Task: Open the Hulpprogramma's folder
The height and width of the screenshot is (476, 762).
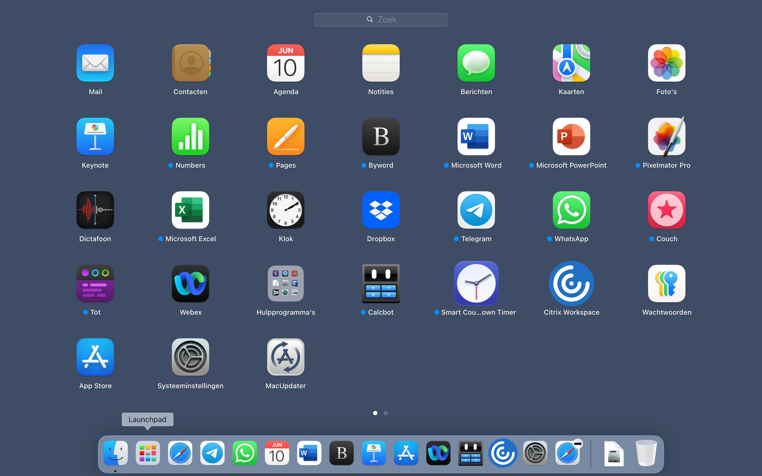Action: (x=285, y=283)
